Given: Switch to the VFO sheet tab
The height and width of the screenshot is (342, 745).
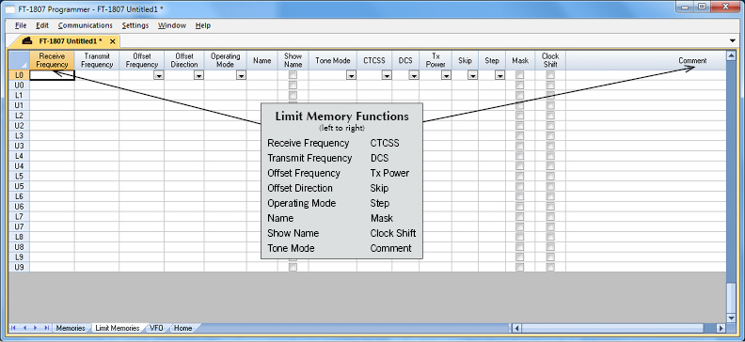Looking at the screenshot, I should (156, 328).
